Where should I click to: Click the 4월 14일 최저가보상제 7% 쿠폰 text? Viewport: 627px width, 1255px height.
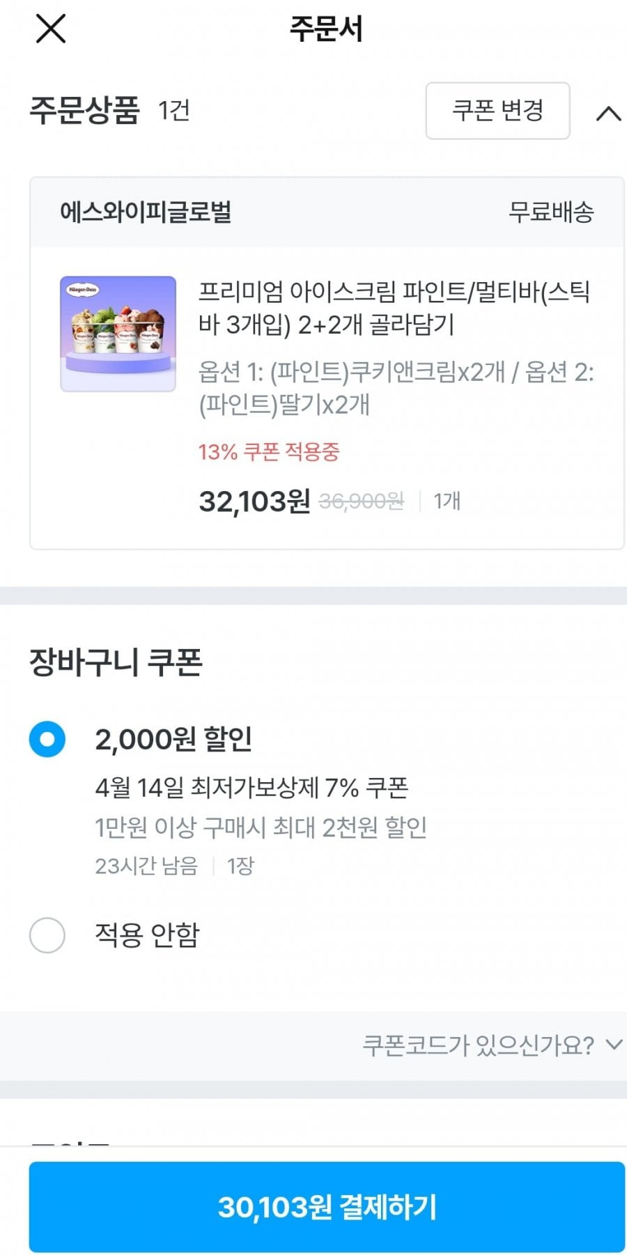pos(251,788)
